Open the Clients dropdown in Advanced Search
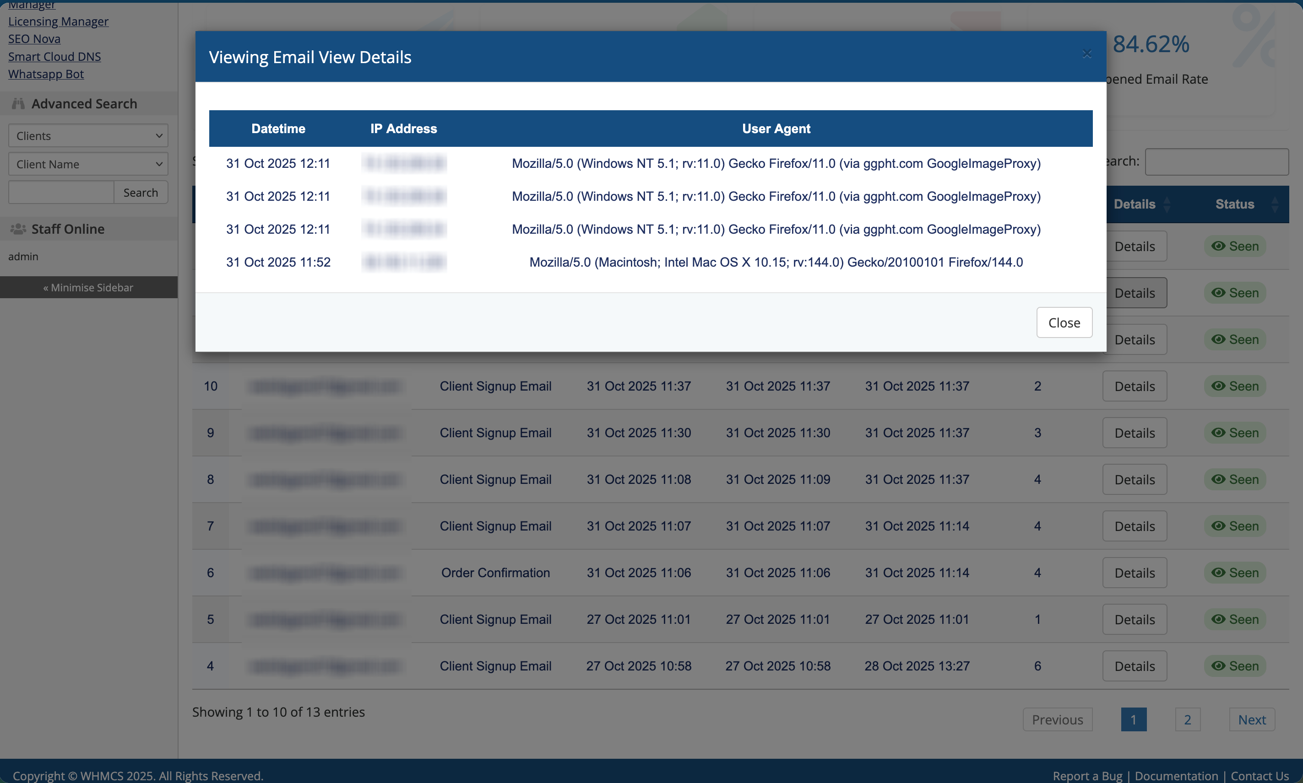This screenshot has width=1303, height=783. (88, 135)
